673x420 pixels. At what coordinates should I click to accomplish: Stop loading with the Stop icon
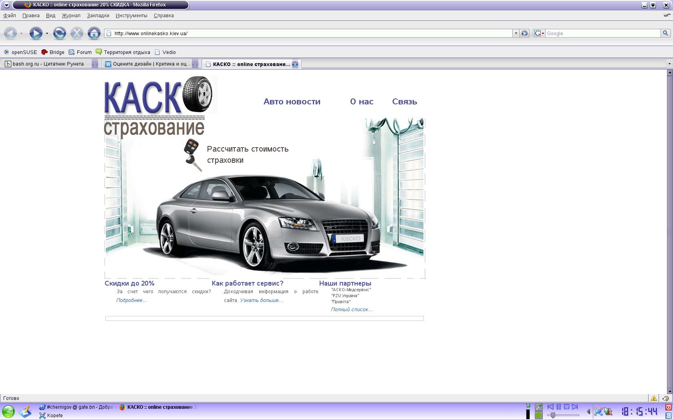pyautogui.click(x=77, y=33)
